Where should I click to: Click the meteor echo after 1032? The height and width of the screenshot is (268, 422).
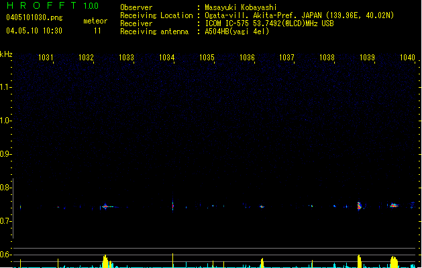coord(107,207)
